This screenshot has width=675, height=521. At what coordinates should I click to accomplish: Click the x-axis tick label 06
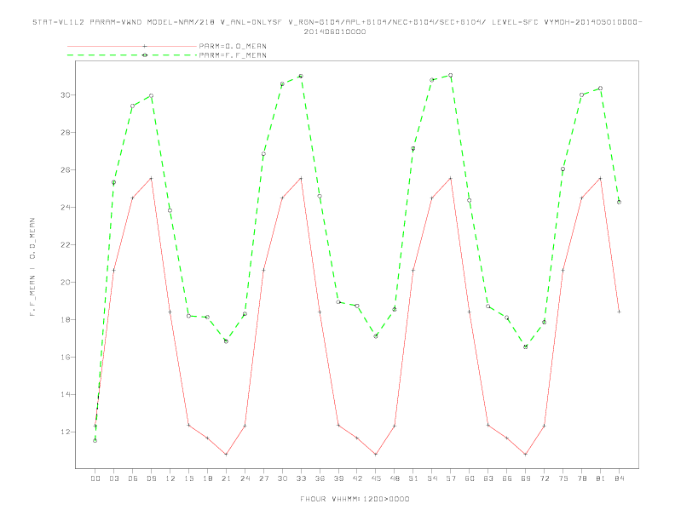[133, 478]
